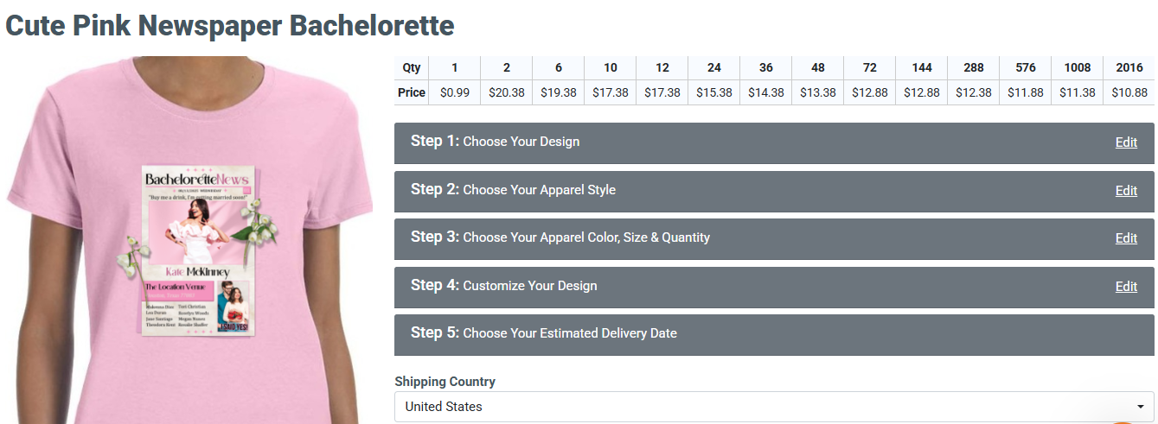
Task: Click the Edit link for Step 4
Action: point(1126,287)
